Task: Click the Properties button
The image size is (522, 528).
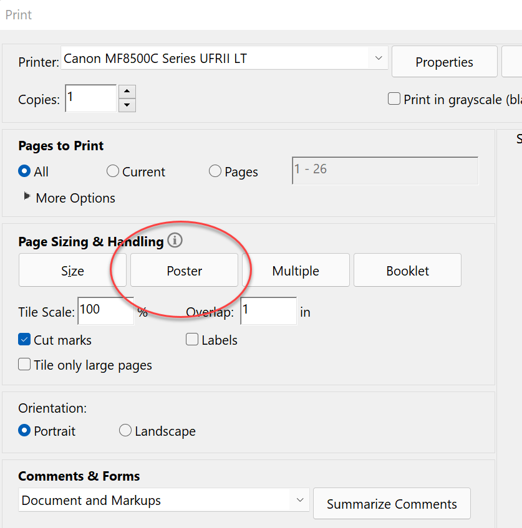Action: (x=444, y=62)
